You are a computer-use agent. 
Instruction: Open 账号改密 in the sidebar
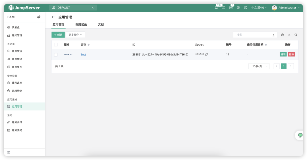(x=17, y=83)
